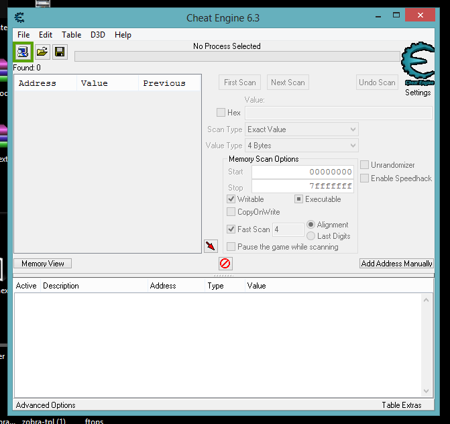Click the Fast Scan alignment value field
Screen dimensions: 450x424
point(288,229)
